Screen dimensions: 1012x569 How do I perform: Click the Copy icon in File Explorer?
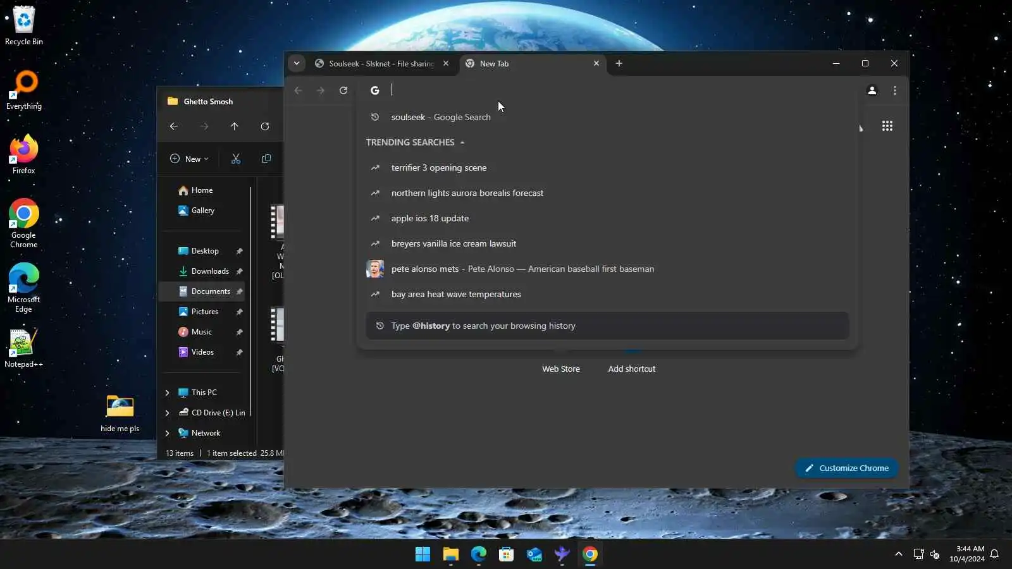coord(266,159)
